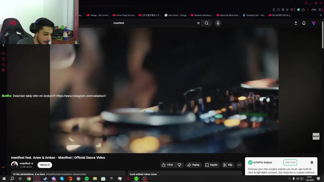Click the #manifestival hashtag

[x=53, y=174]
